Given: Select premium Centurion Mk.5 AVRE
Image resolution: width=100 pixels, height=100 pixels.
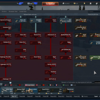Looking at the screenshot, I should 81,20.
